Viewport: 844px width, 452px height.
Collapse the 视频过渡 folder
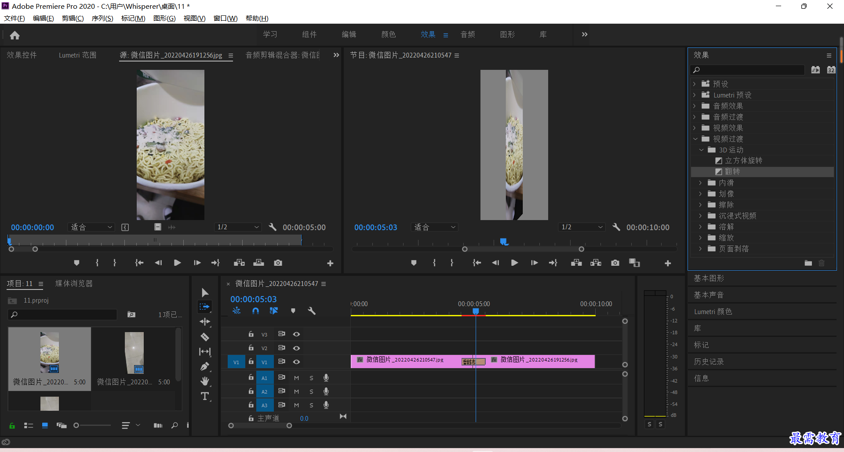tap(695, 139)
